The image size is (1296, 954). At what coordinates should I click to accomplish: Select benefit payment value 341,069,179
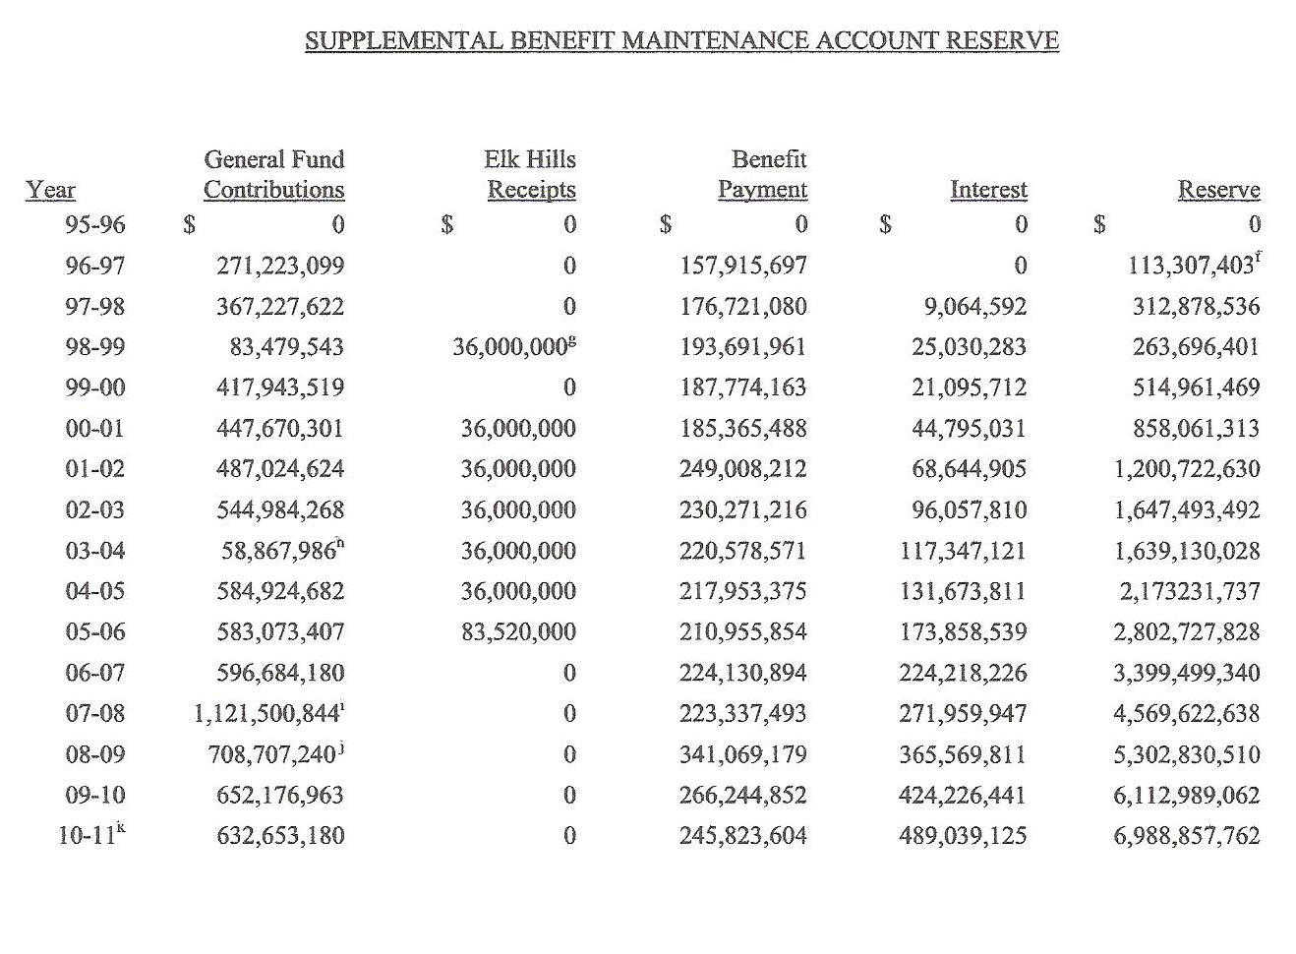742,755
